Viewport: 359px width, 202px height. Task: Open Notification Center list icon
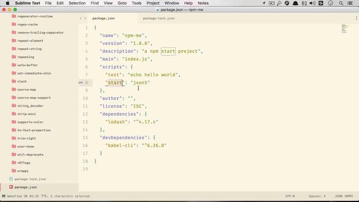point(350,3)
